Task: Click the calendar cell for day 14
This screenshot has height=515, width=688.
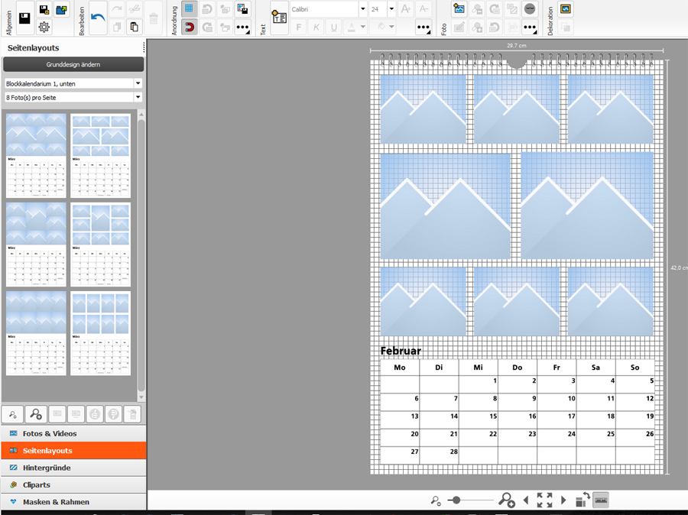Action: click(440, 419)
